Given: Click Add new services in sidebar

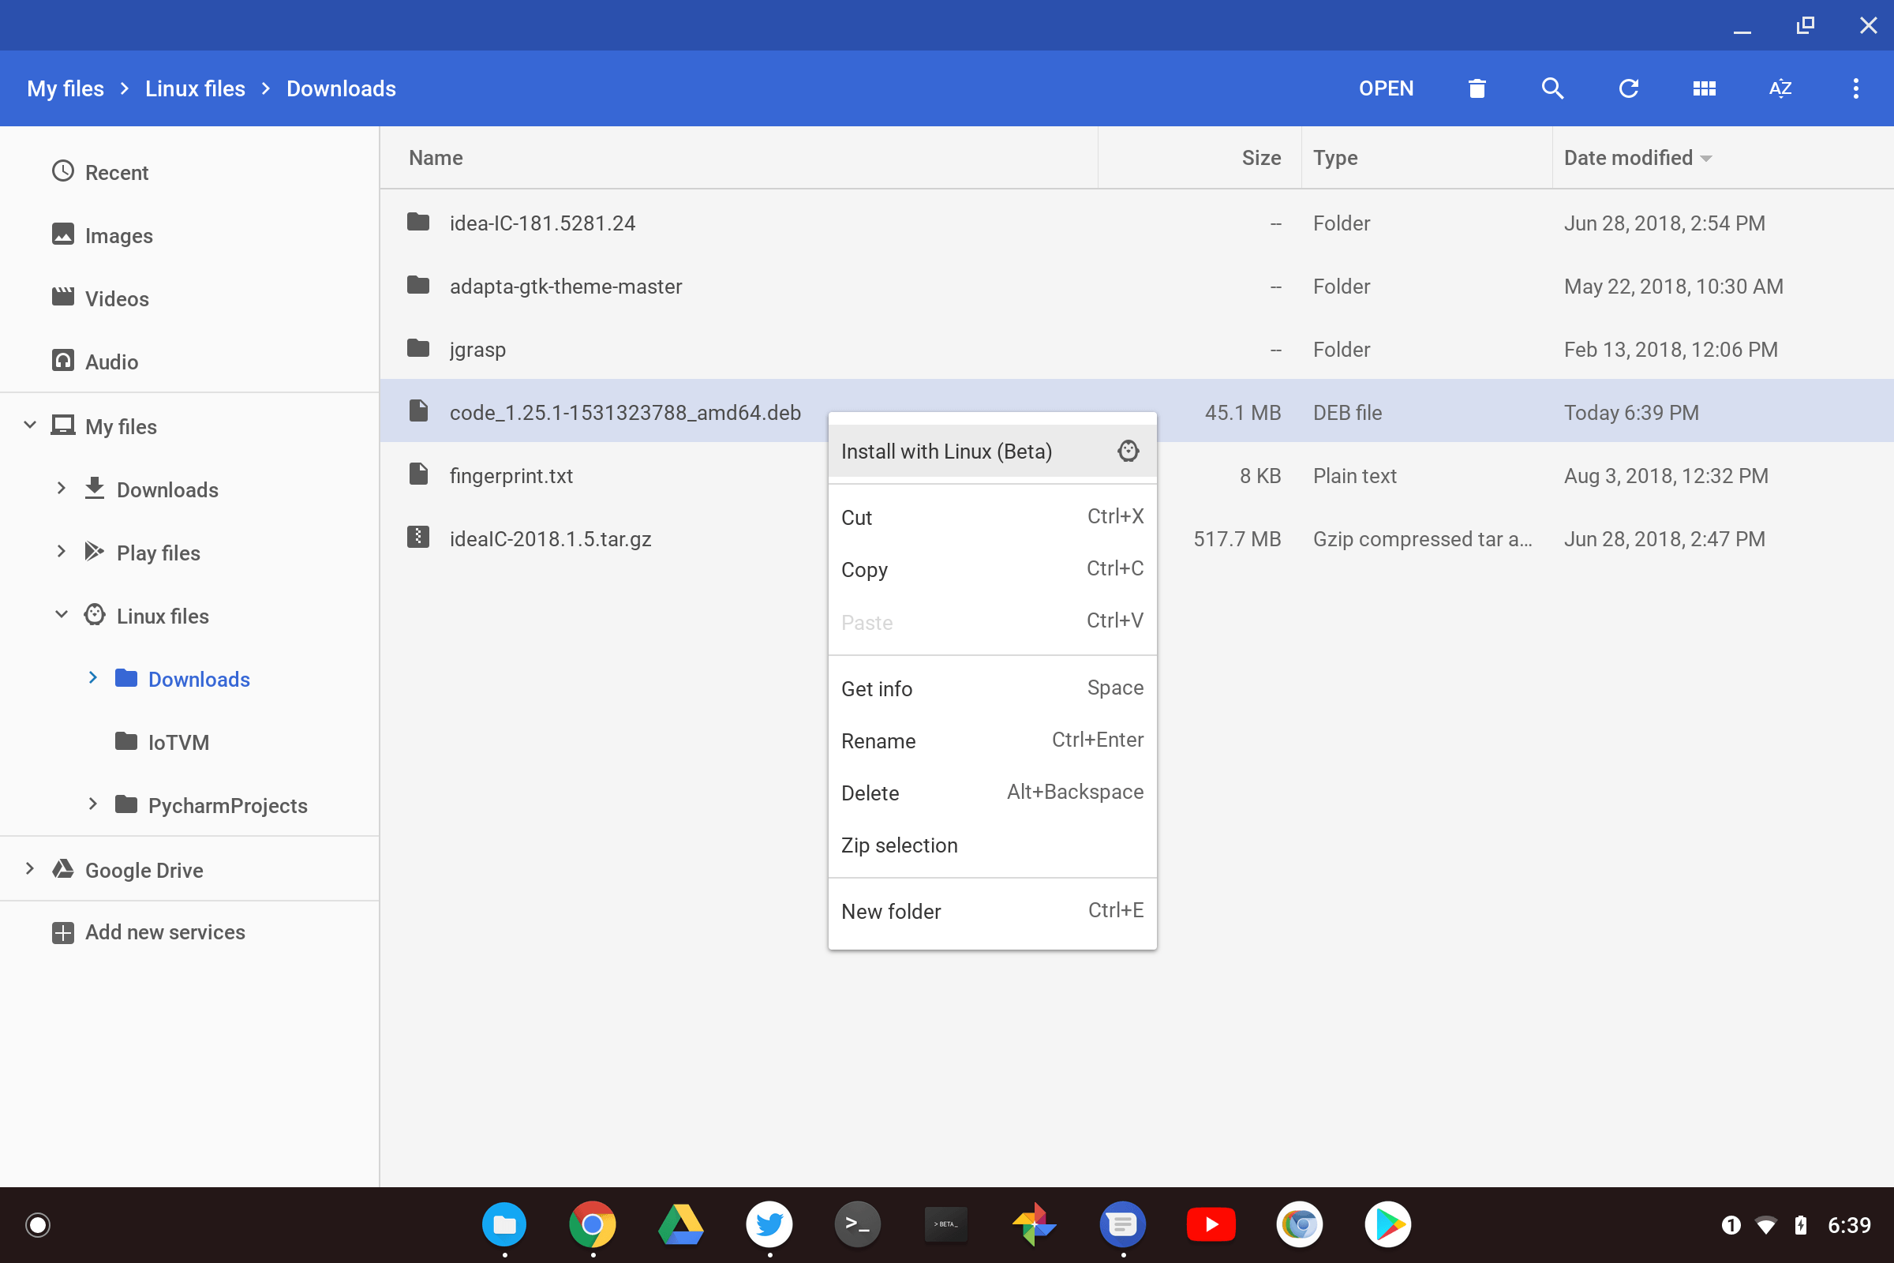Looking at the screenshot, I should point(165,931).
